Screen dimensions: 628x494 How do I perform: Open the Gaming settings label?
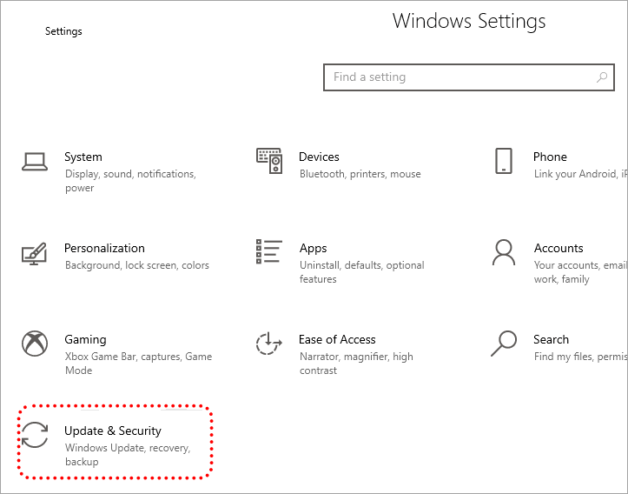tap(85, 340)
